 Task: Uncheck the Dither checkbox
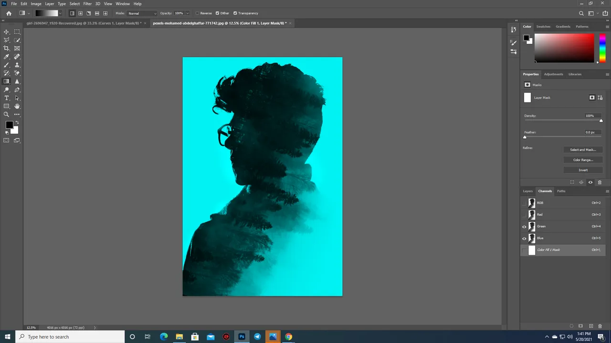point(218,13)
